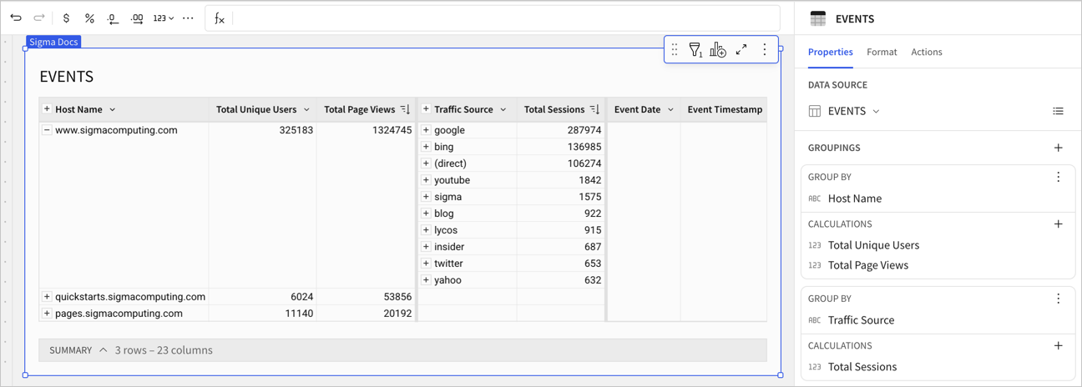Click the EVENTS table title
The image size is (1082, 387).
(67, 77)
